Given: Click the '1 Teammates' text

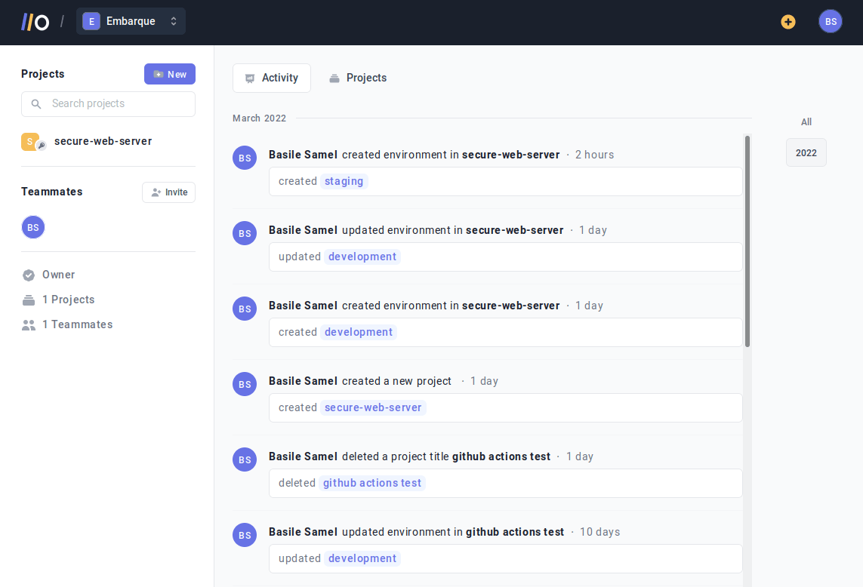Looking at the screenshot, I should (78, 324).
